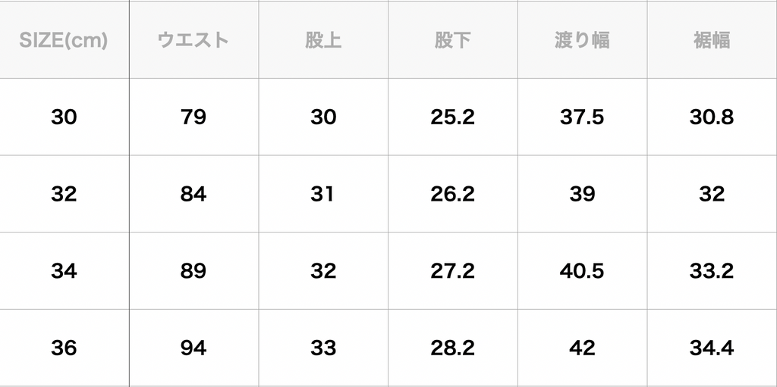Click size 32 row label
The height and width of the screenshot is (387, 777).
pos(64,194)
